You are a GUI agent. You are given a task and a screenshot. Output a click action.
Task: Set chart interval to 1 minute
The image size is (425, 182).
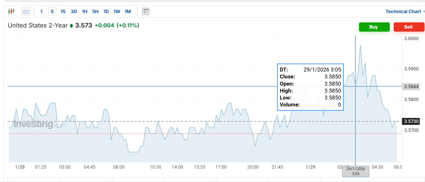[x=42, y=12]
